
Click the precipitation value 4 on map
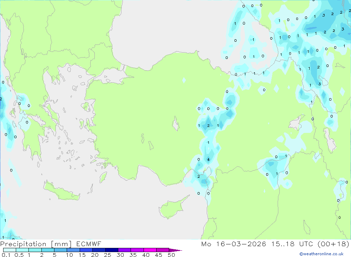point(208,160)
